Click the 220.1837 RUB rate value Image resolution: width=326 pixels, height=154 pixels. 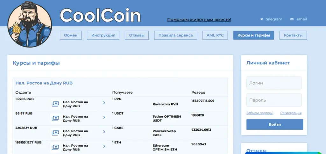[26, 128]
